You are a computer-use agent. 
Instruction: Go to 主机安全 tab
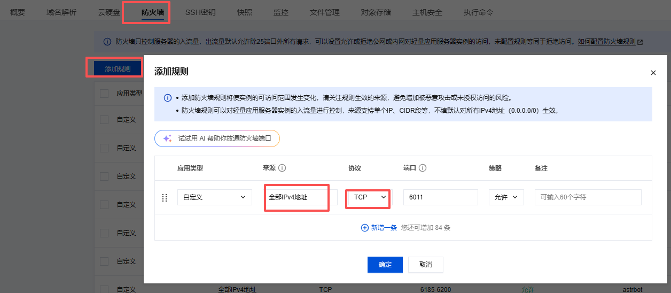click(427, 12)
